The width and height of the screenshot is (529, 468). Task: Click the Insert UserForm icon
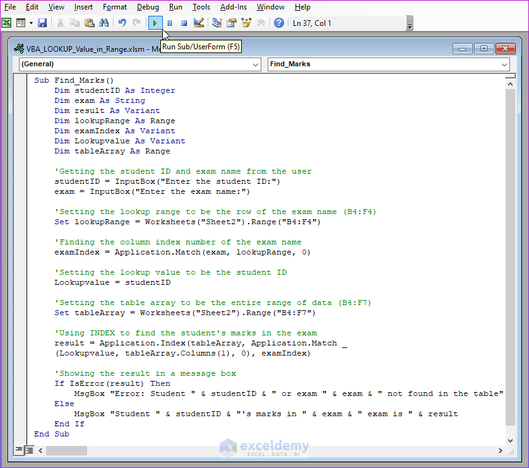[x=21, y=23]
